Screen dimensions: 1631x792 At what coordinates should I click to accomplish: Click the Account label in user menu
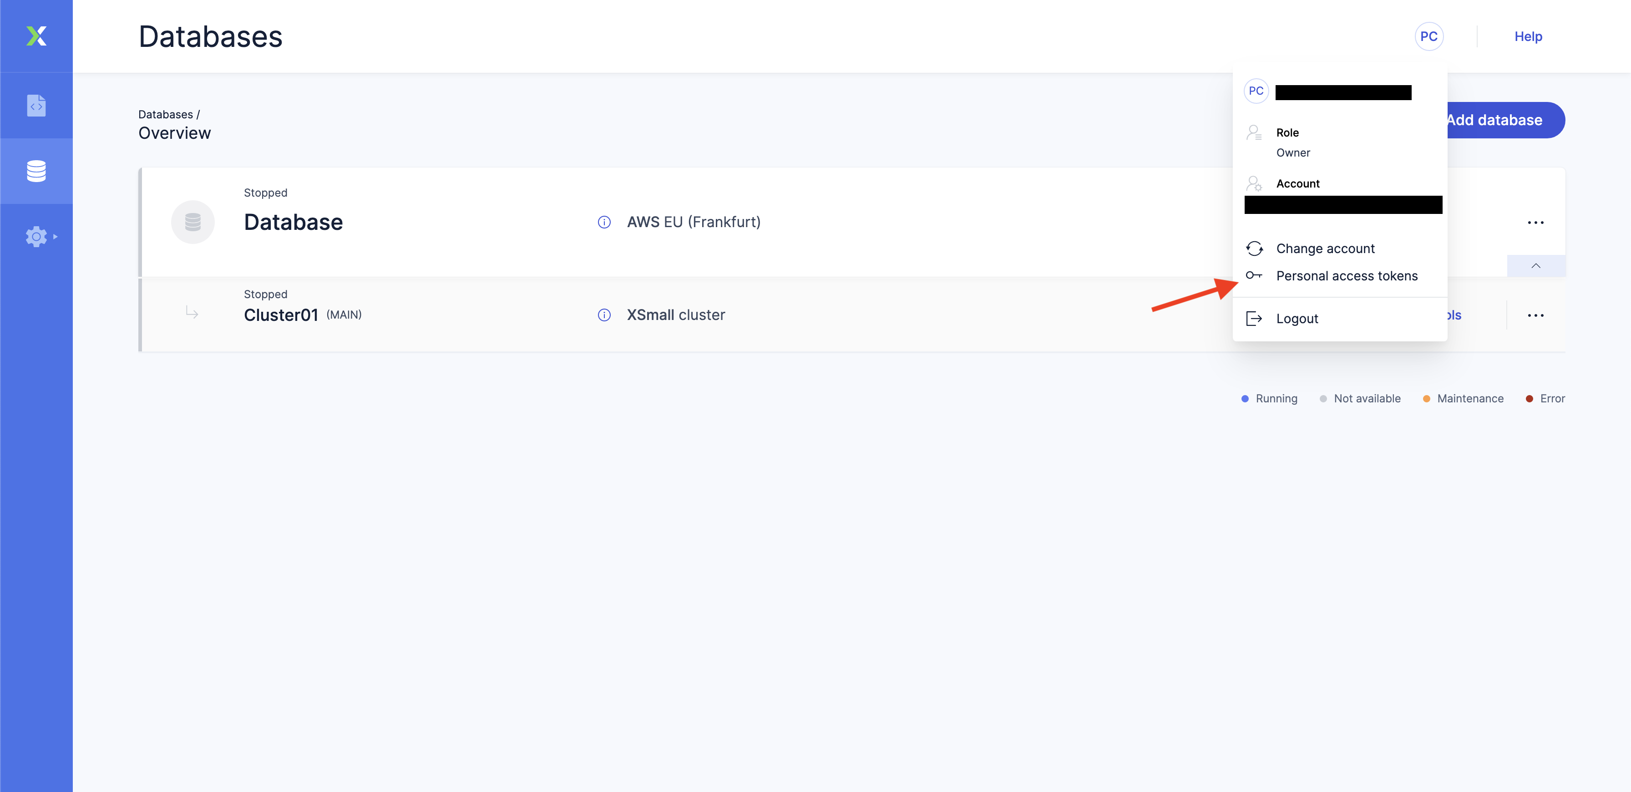click(1297, 183)
